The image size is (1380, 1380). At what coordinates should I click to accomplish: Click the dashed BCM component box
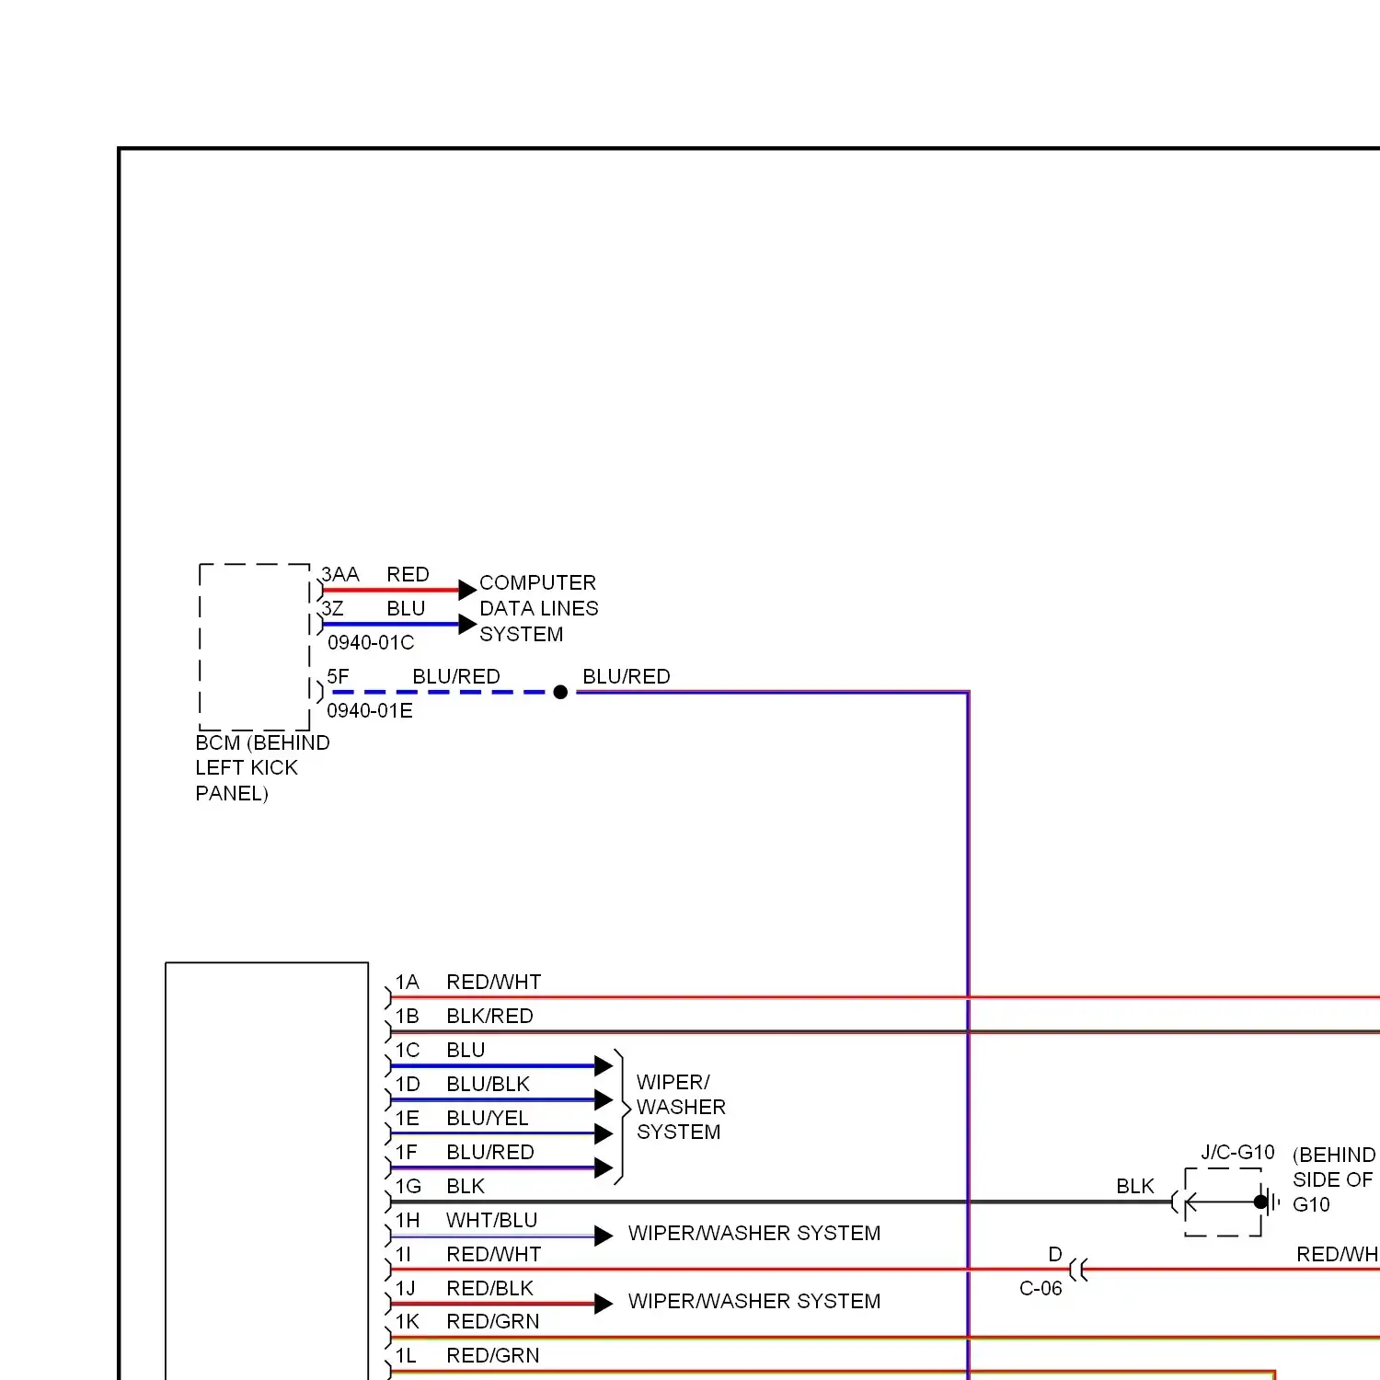(x=255, y=647)
